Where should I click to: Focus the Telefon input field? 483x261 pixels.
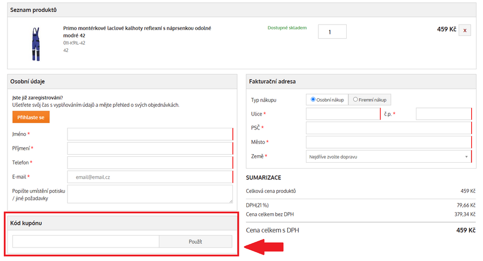click(150, 163)
